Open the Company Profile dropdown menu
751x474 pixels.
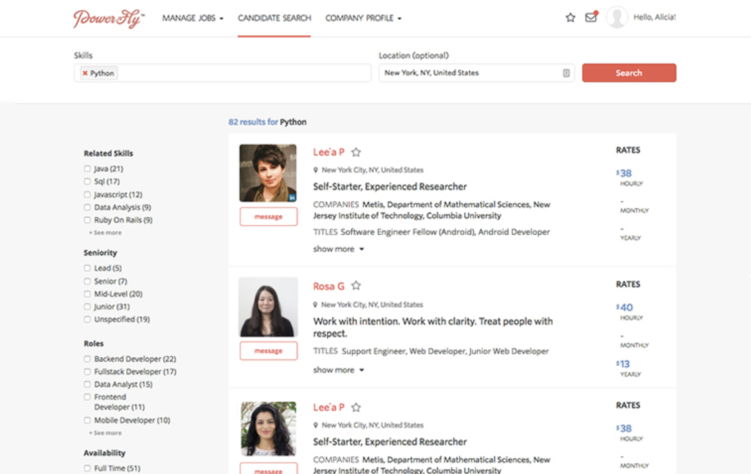[363, 18]
